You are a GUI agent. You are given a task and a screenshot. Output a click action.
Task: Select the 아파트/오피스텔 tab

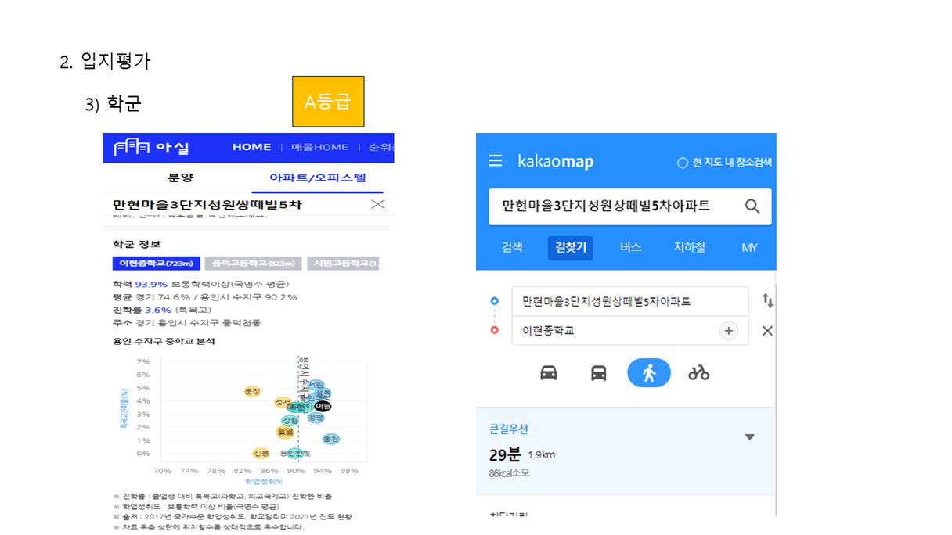pyautogui.click(x=318, y=178)
